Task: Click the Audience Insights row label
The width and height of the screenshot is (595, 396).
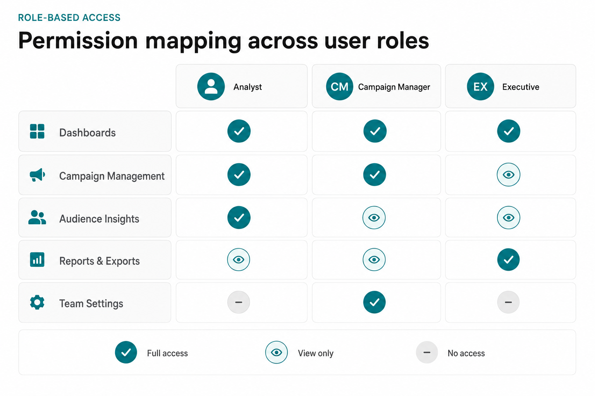Action: point(99,219)
